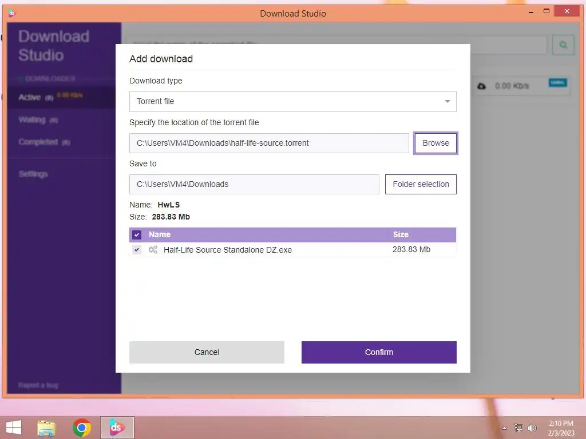Screen dimensions: 586x439
Task: Click the Name column header
Action: point(160,234)
